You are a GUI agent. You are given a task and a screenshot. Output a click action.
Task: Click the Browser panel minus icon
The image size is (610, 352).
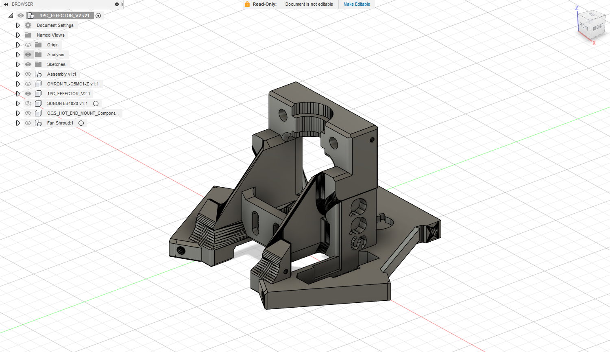tap(117, 4)
